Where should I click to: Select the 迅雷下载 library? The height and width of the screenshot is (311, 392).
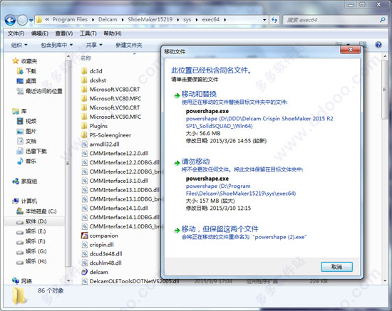[32, 151]
